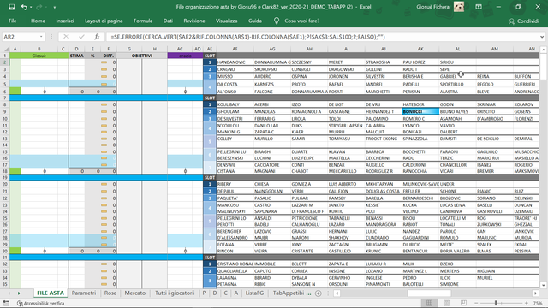
Task: Switch to Normal view icon
Action: (429, 303)
